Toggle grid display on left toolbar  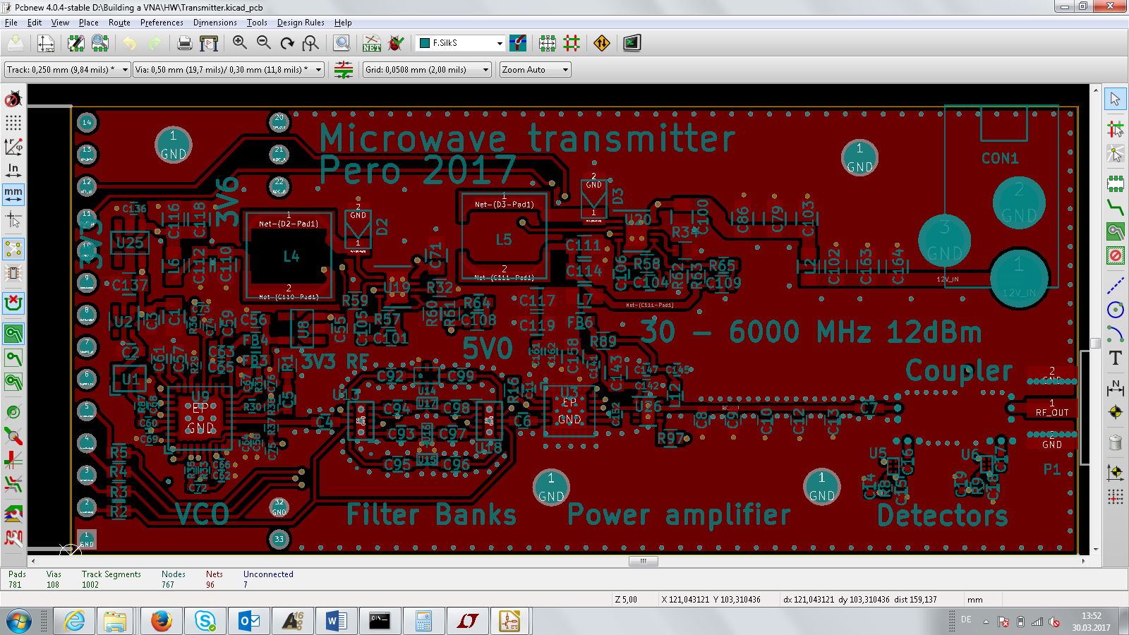13,123
